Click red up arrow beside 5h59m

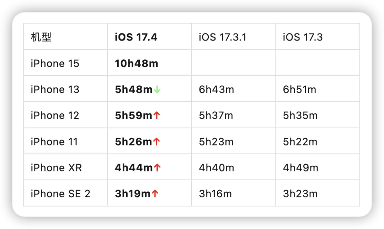(157, 116)
